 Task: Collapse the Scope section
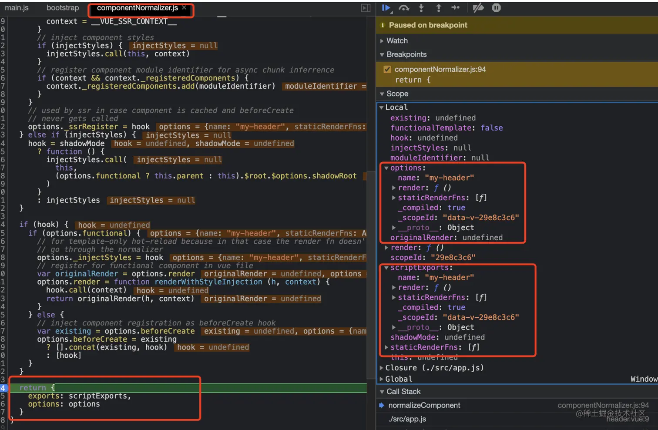point(382,94)
